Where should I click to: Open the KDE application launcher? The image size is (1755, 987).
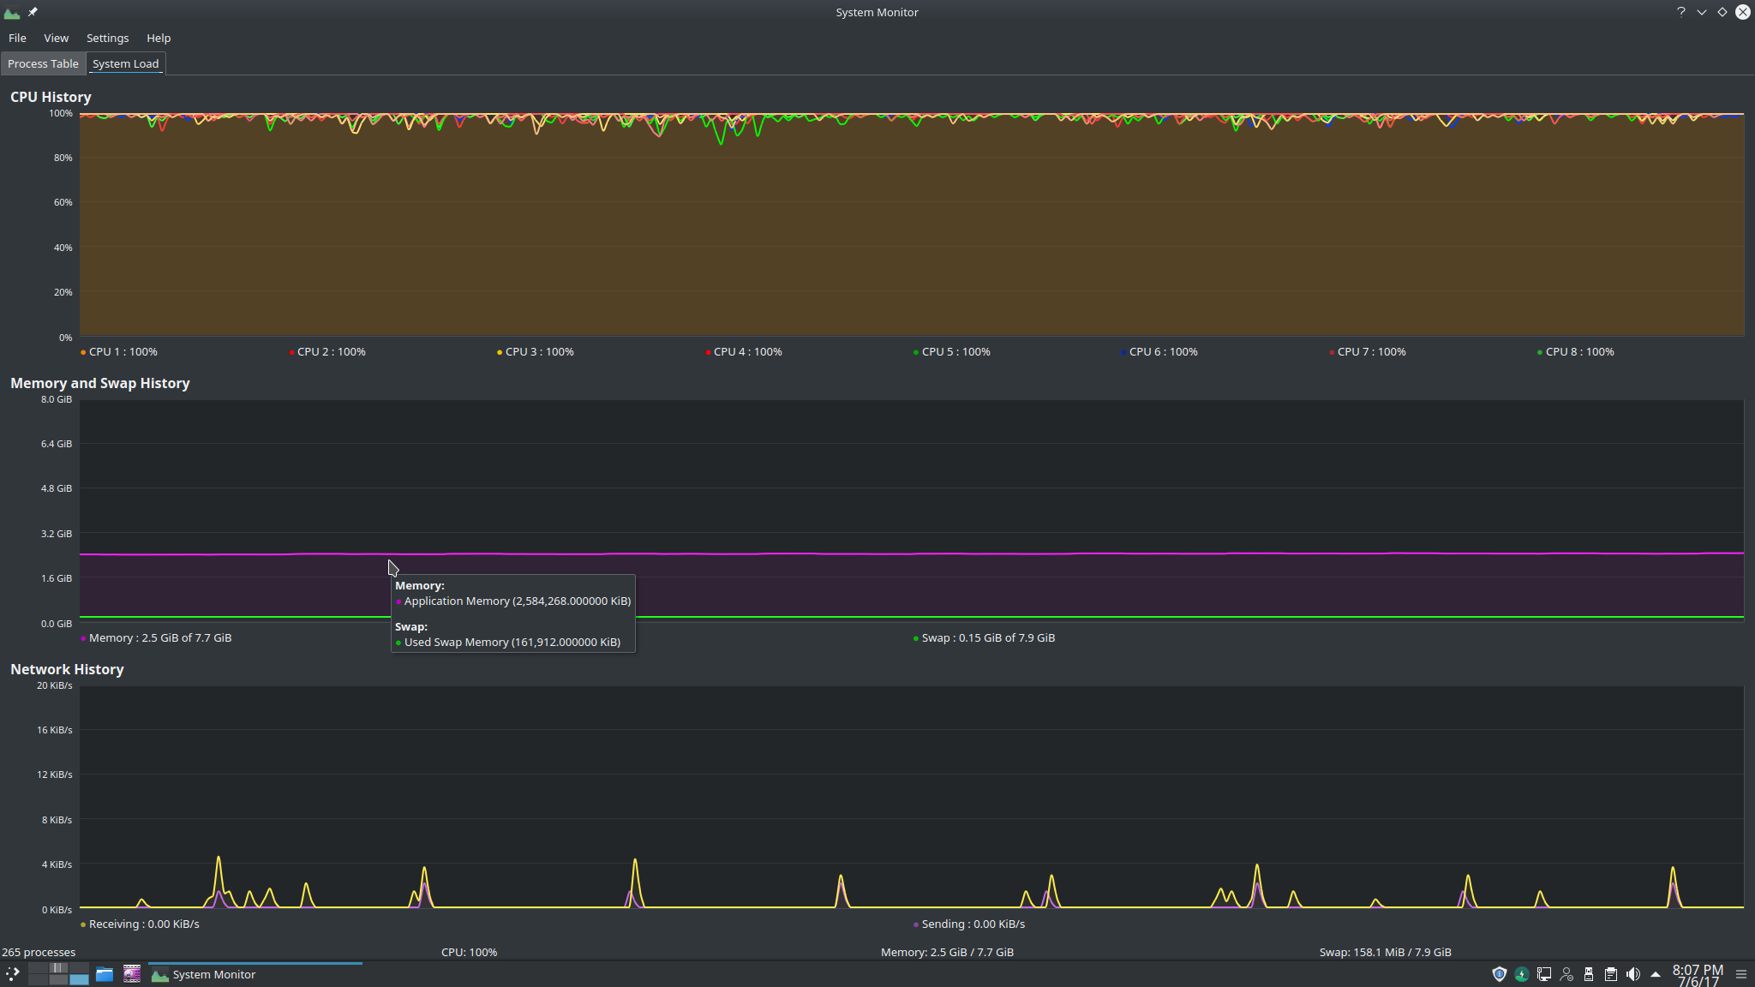[13, 974]
